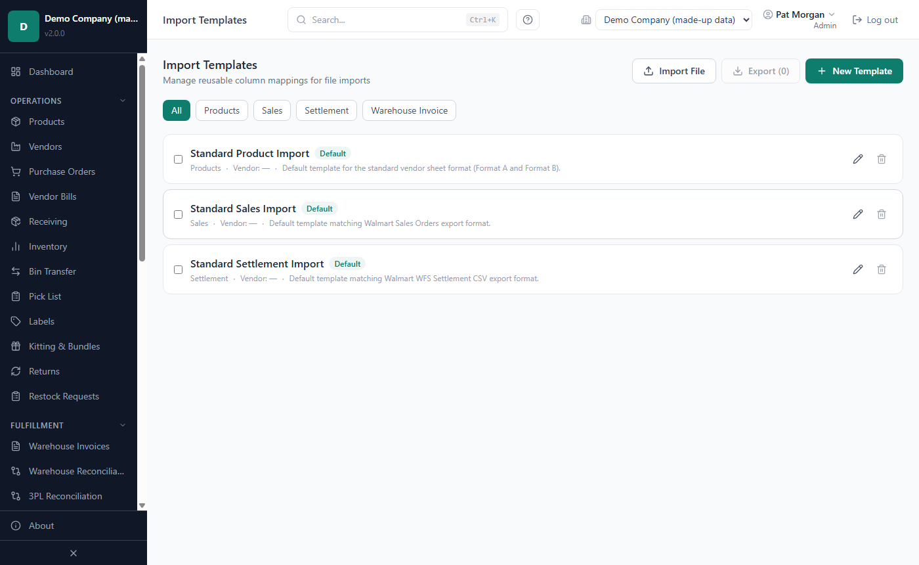Click the help question mark icon
919x565 pixels.
[528, 20]
